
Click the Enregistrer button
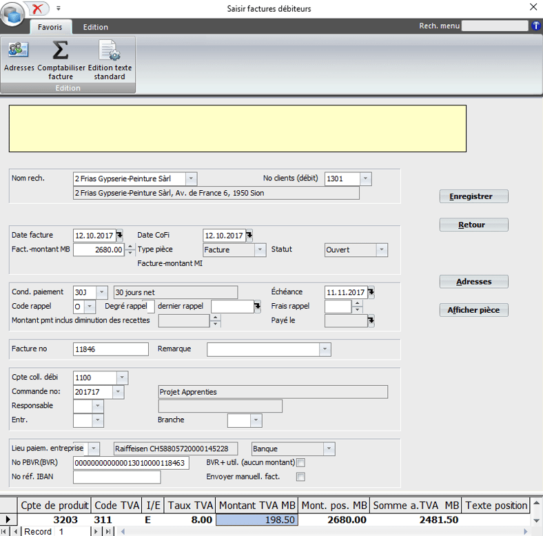(473, 196)
